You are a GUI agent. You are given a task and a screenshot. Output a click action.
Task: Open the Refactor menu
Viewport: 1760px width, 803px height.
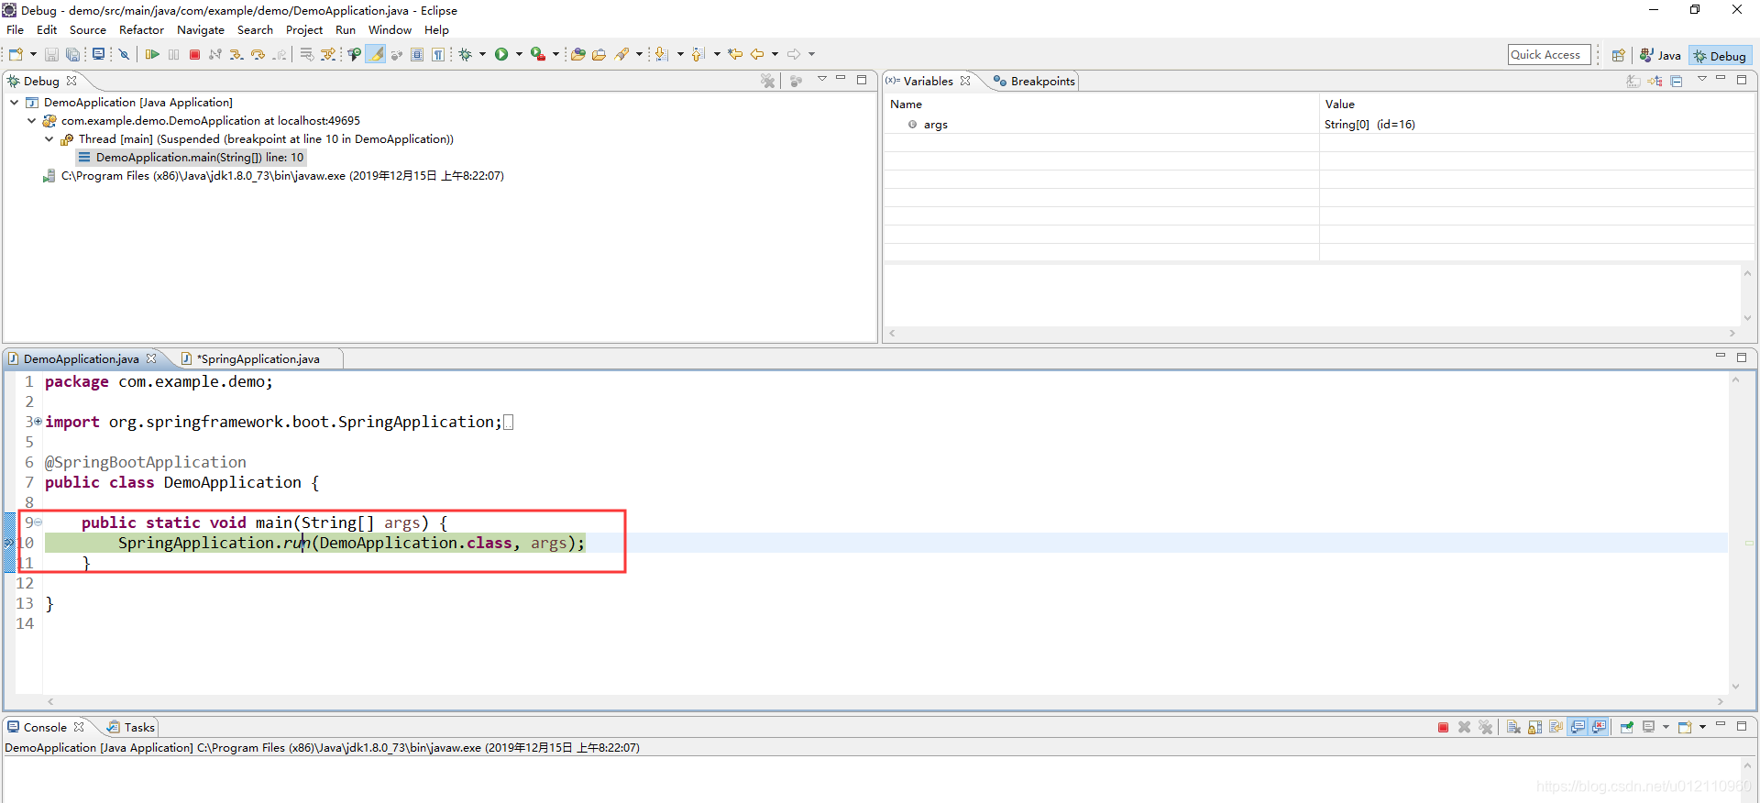[141, 30]
